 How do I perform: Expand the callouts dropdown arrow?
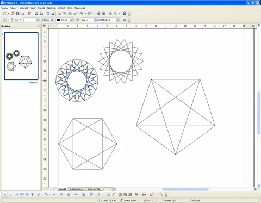point(95,194)
